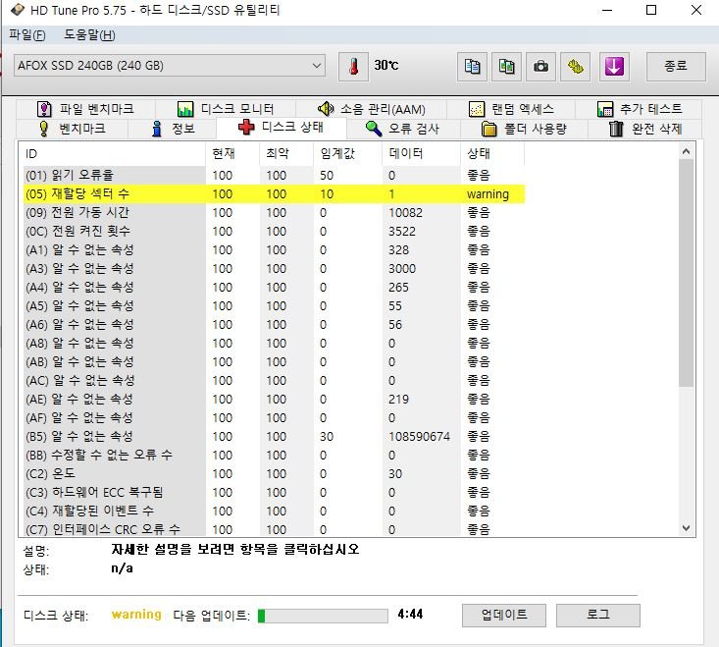The image size is (719, 647).
Task: Click the camera save screenshot icon
Action: click(539, 66)
